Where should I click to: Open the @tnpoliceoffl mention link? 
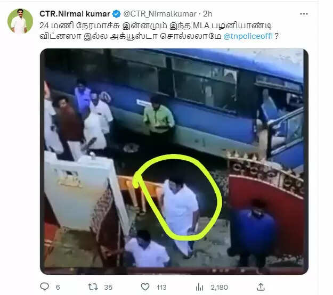[248, 36]
